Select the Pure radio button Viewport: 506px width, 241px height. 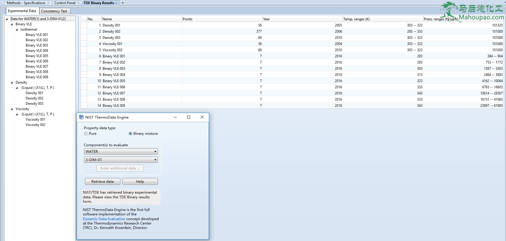(x=86, y=134)
